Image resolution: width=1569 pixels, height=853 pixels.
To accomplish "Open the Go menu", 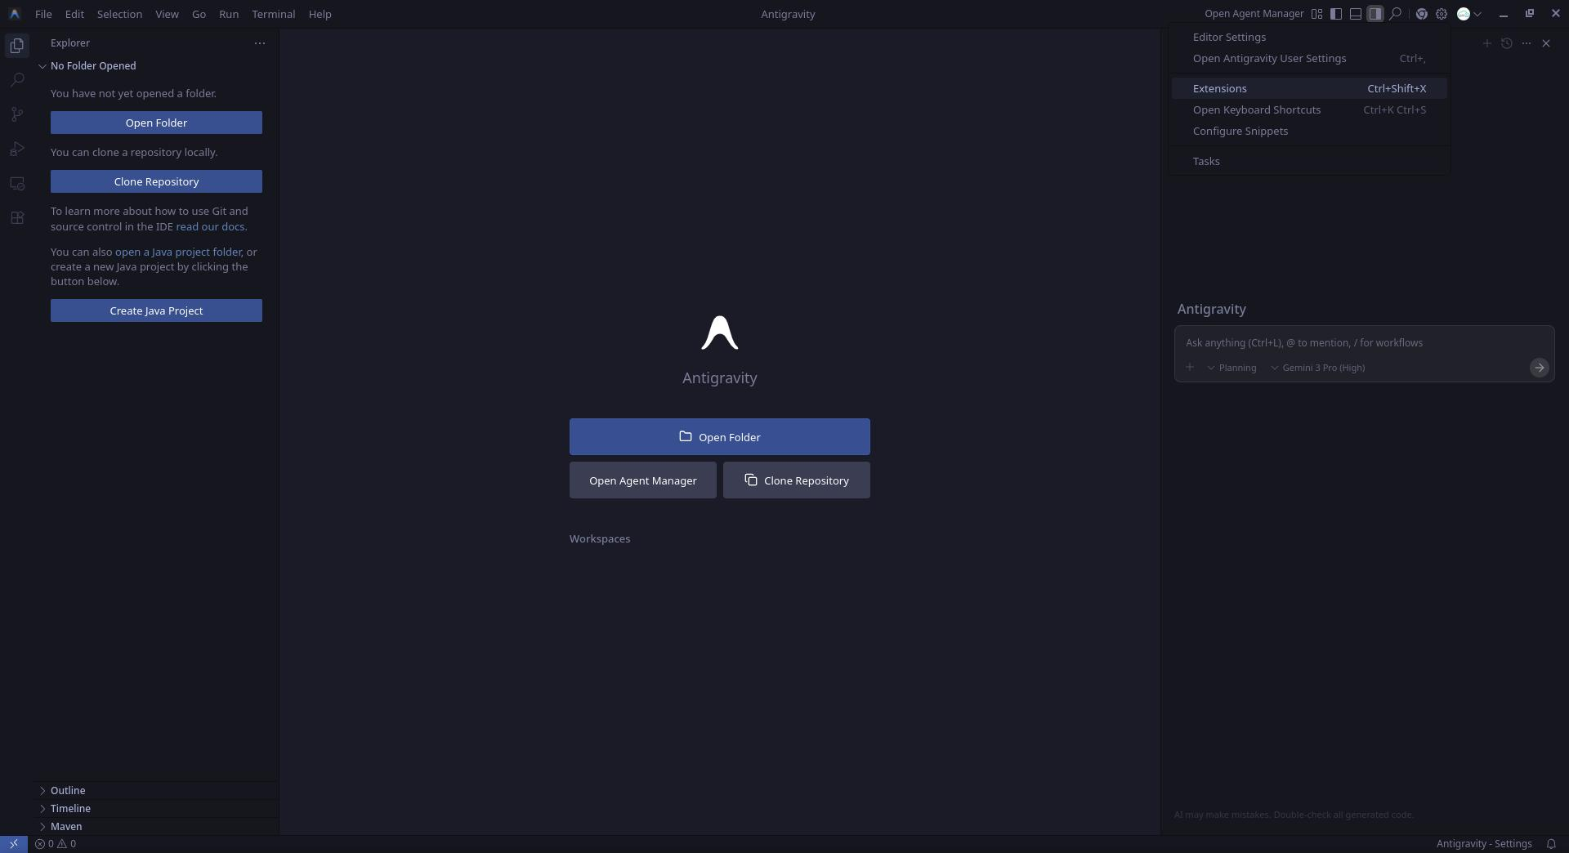I will [199, 14].
